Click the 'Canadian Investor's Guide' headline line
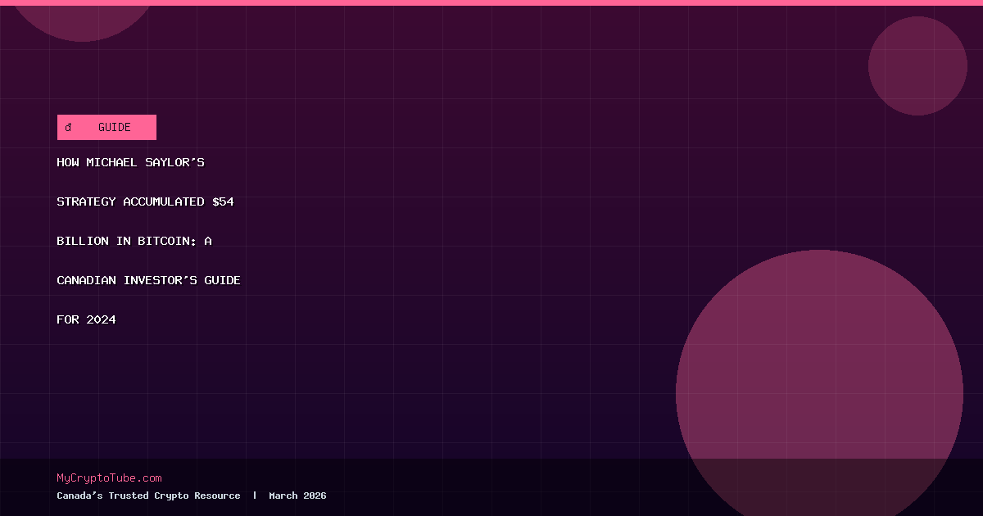Screen dimensions: 983x516 [148, 280]
